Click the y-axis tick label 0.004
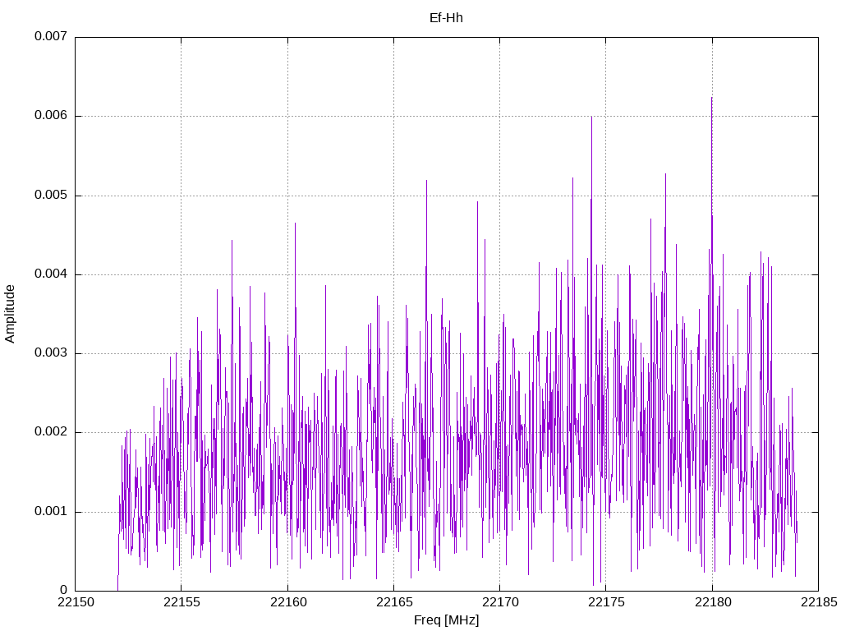 coord(51,274)
